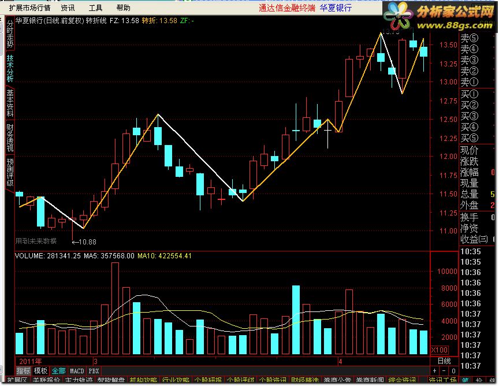
Task: Click the 10.88 low price marker
Action: (84, 242)
